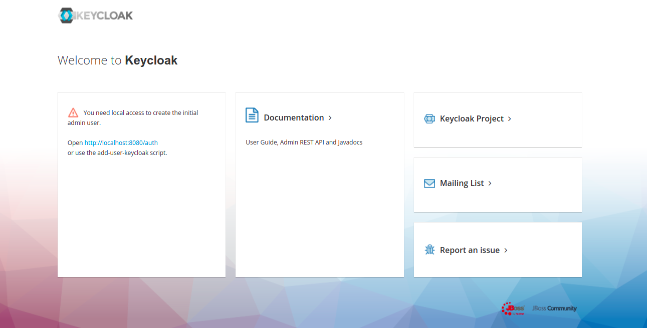
Task: Click the Mailing List envelope icon
Action: click(x=429, y=183)
